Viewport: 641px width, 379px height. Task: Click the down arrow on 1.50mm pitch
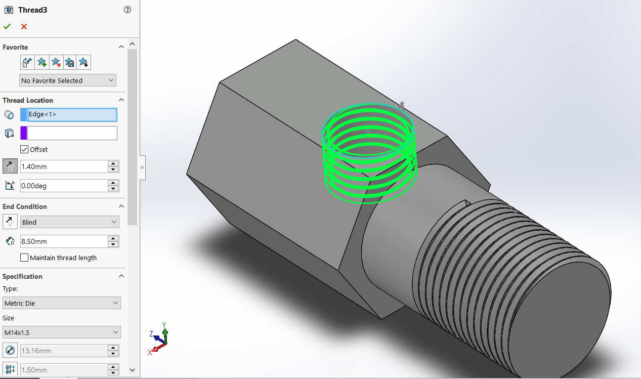pyautogui.click(x=113, y=372)
